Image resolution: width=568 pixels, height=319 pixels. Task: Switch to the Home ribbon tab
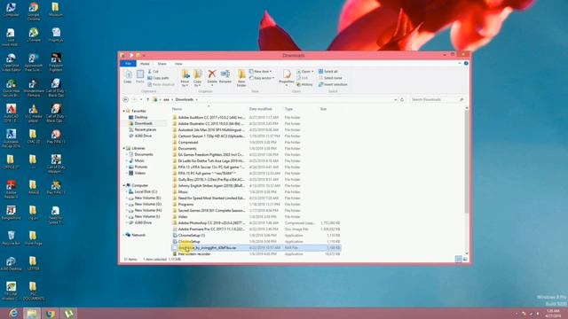coord(145,64)
